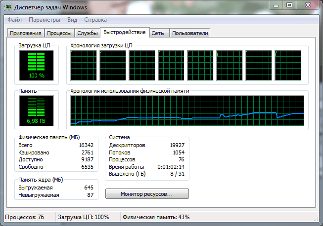Click Физическая память: 43% in status bar

coord(156,217)
